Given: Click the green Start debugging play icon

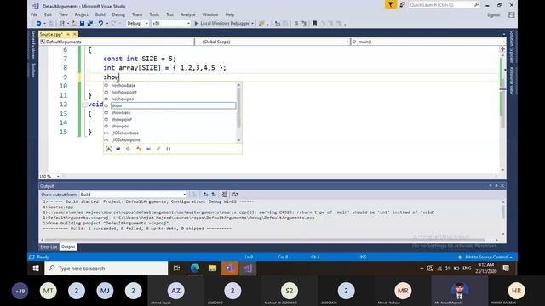Looking at the screenshot, I should [x=196, y=23].
